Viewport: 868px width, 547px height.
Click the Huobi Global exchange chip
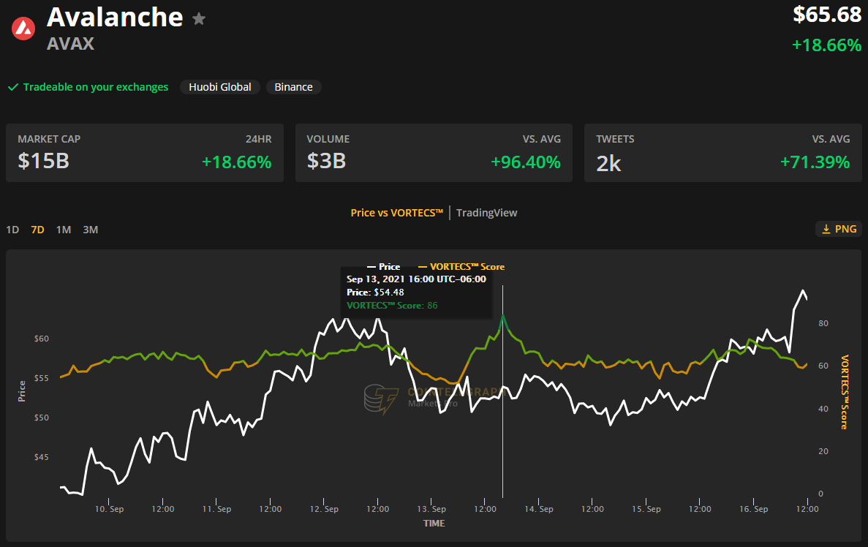220,87
